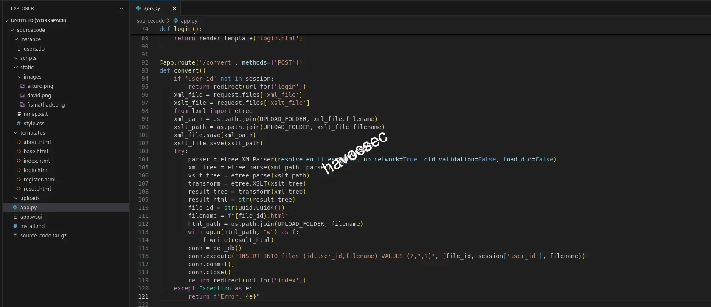Click line number 121 in the gutter
The height and width of the screenshot is (307, 711).
click(143, 296)
